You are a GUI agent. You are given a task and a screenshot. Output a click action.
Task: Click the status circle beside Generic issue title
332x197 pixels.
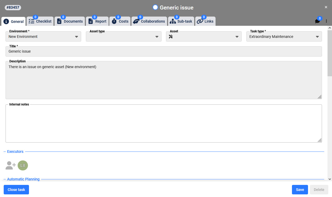click(x=155, y=7)
